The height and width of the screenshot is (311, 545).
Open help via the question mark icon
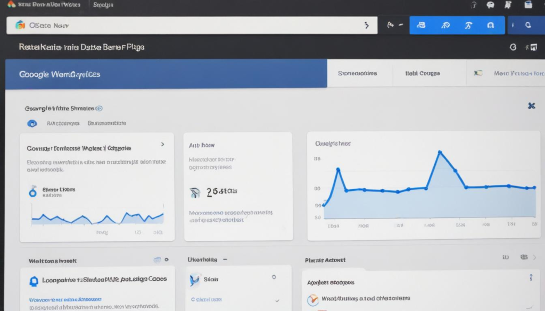[x=473, y=4]
